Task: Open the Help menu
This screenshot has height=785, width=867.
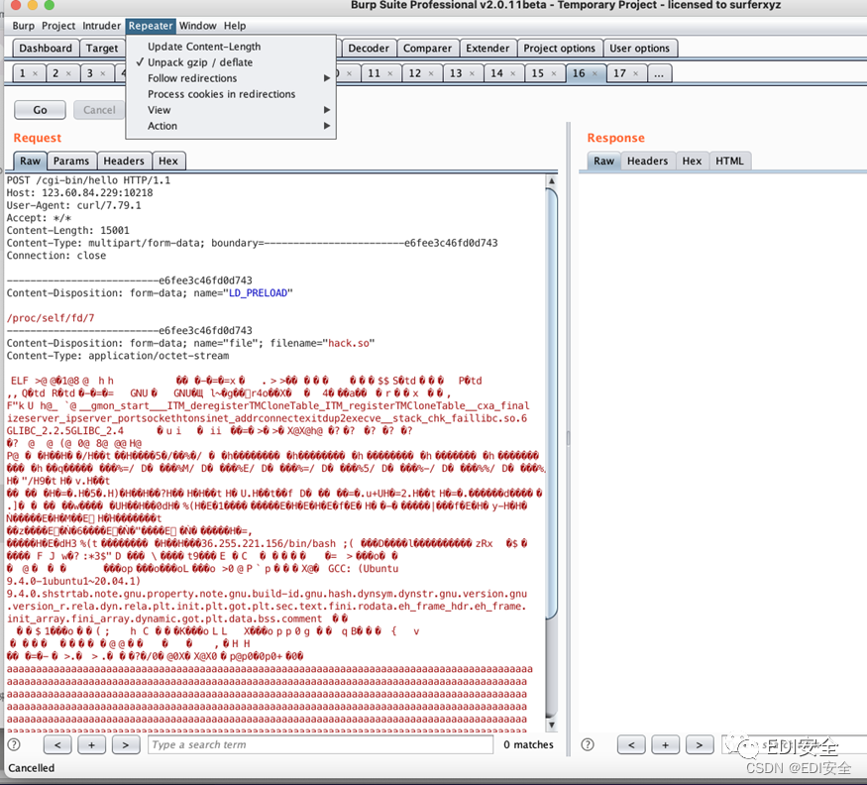Action: (235, 26)
